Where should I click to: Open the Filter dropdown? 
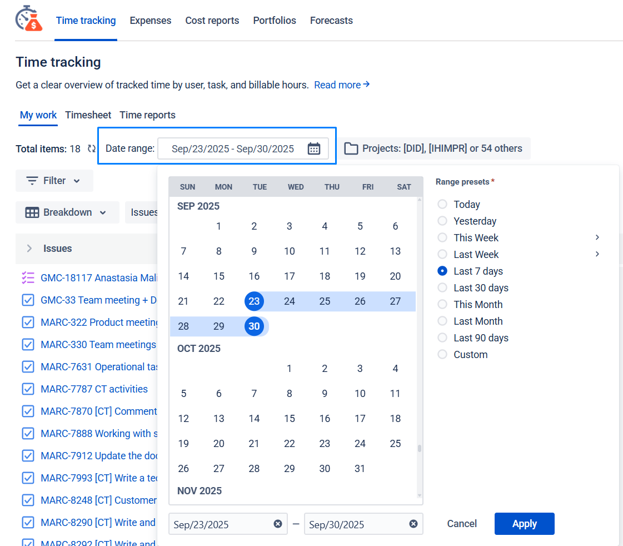pyautogui.click(x=54, y=181)
